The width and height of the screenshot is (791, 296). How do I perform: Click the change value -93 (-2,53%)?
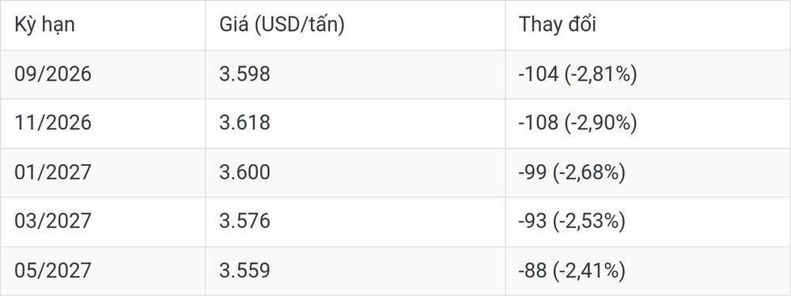pos(572,221)
